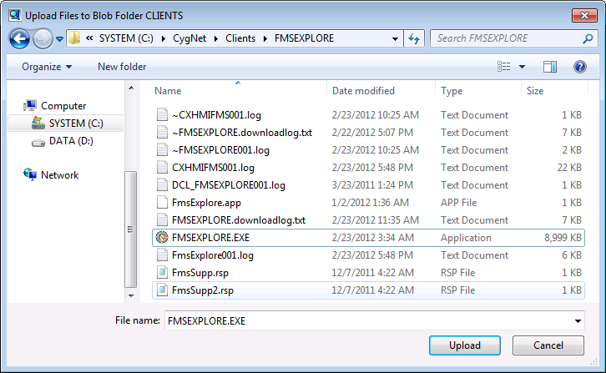Select SYSTEM (C:) in the address breadcrumb
This screenshot has height=373, width=606.
pyautogui.click(x=126, y=38)
